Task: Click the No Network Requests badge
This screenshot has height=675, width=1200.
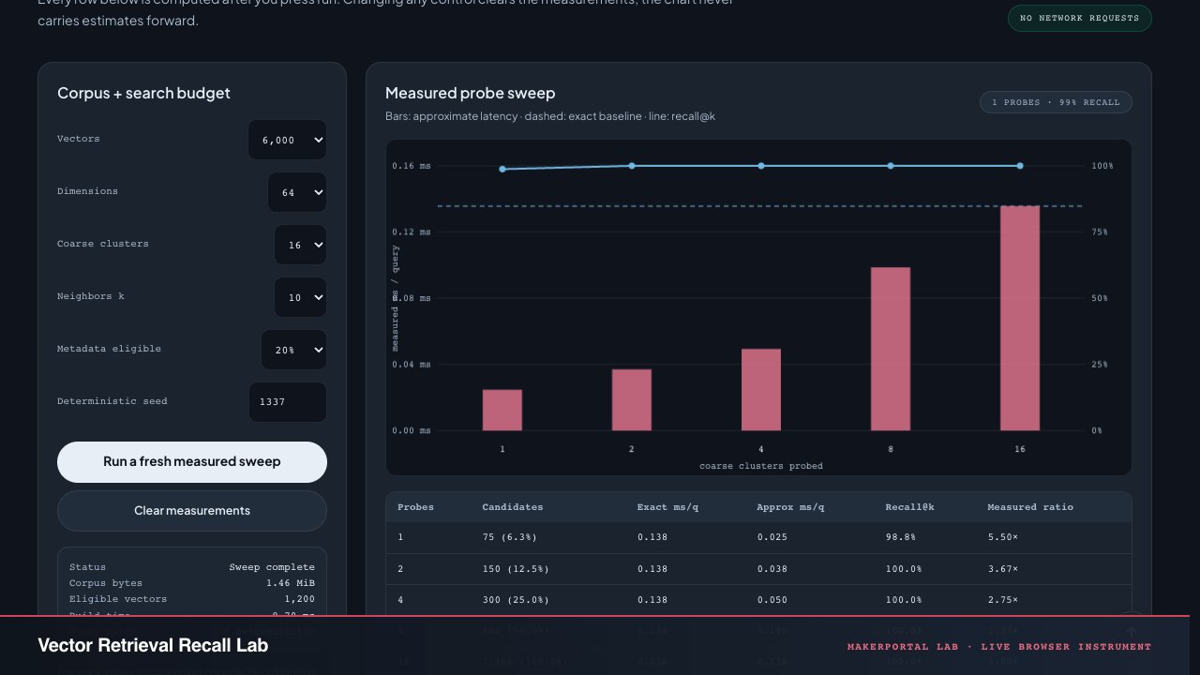Action: pos(1080,18)
